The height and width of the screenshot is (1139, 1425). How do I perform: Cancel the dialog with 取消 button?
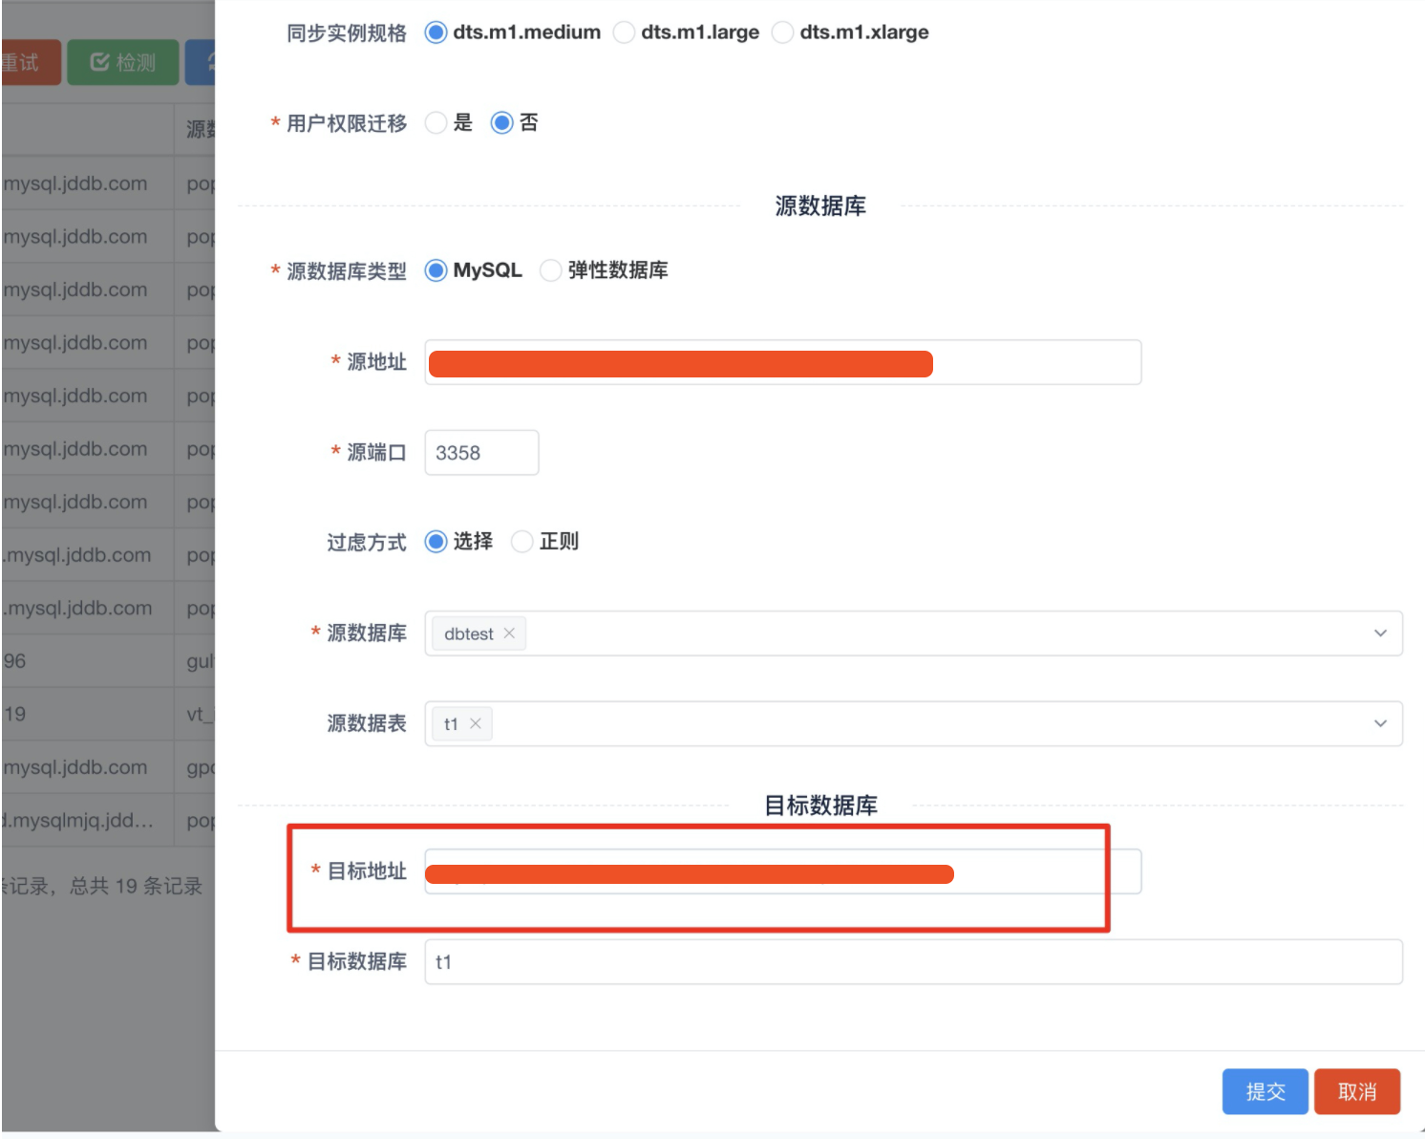pos(1356,1091)
